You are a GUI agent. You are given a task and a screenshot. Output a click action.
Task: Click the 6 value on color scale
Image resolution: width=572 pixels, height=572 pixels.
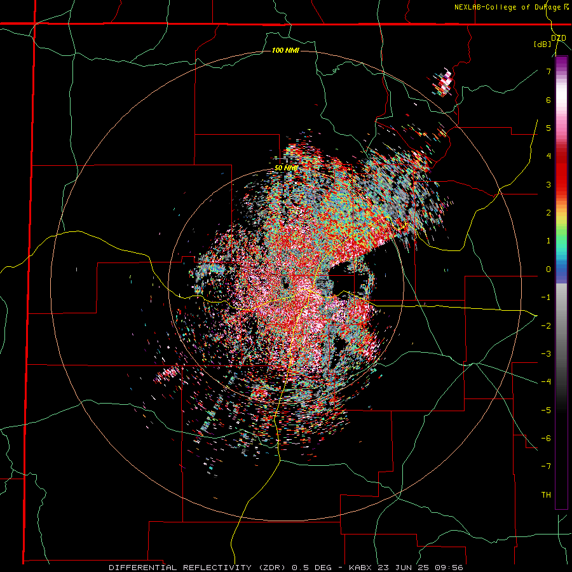click(x=548, y=100)
